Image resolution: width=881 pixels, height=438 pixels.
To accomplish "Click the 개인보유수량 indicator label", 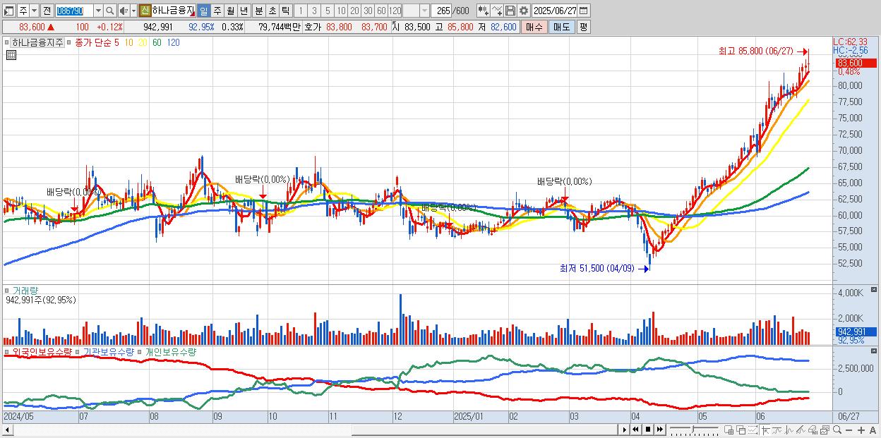I will tap(170, 351).
